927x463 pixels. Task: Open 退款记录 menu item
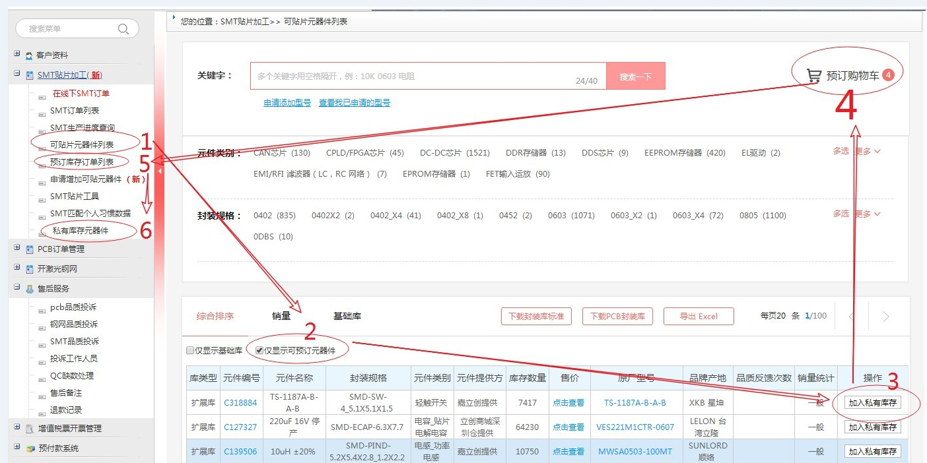click(x=66, y=410)
